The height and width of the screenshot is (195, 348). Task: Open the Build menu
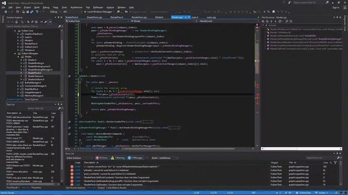tap(37, 7)
